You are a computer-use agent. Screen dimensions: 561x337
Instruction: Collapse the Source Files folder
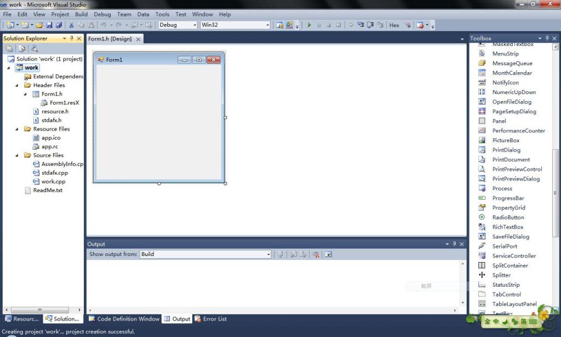17,155
